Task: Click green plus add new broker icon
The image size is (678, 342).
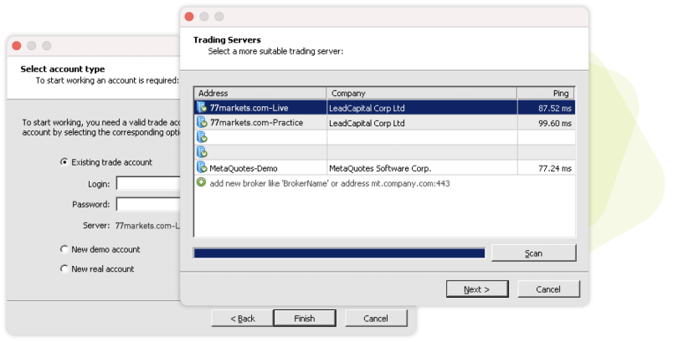Action: coord(201,182)
